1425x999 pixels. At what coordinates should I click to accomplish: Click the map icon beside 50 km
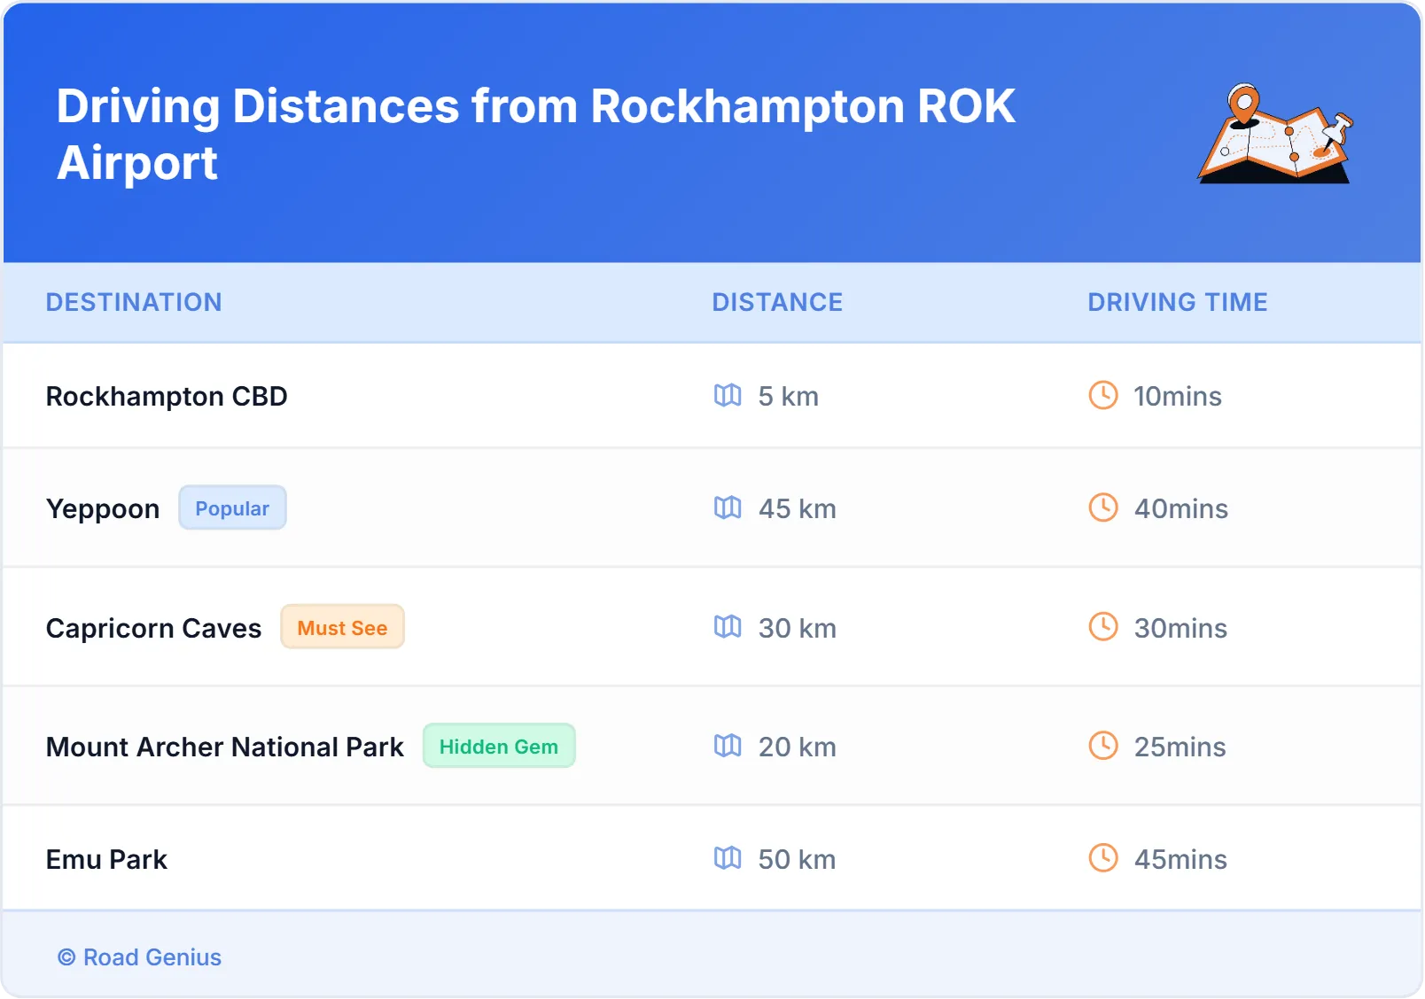[x=728, y=858]
